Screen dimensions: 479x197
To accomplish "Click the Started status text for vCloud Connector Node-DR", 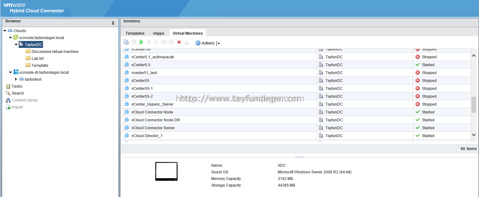I will point(428,120).
